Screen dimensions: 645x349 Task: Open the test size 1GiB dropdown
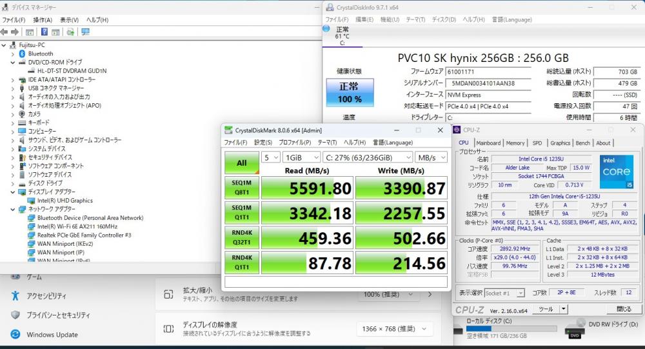[301, 157]
